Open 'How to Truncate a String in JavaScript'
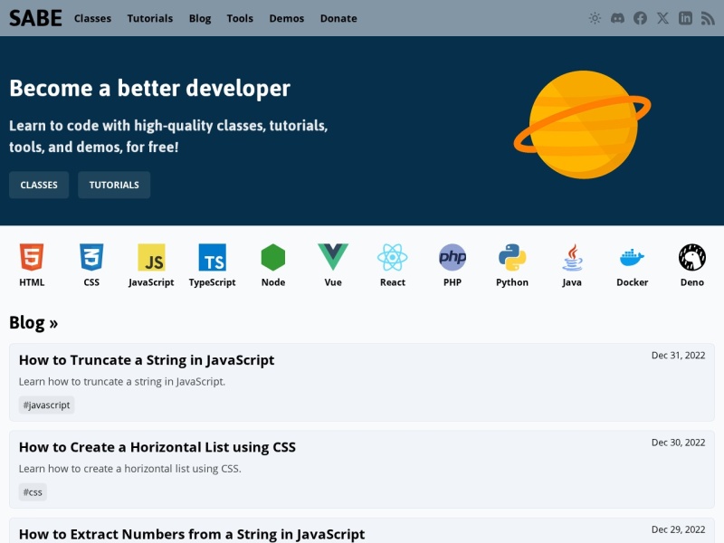The width and height of the screenshot is (724, 543). (147, 360)
